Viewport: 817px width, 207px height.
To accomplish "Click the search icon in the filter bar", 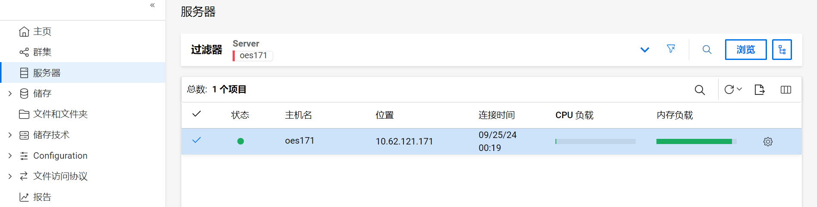I will 707,50.
